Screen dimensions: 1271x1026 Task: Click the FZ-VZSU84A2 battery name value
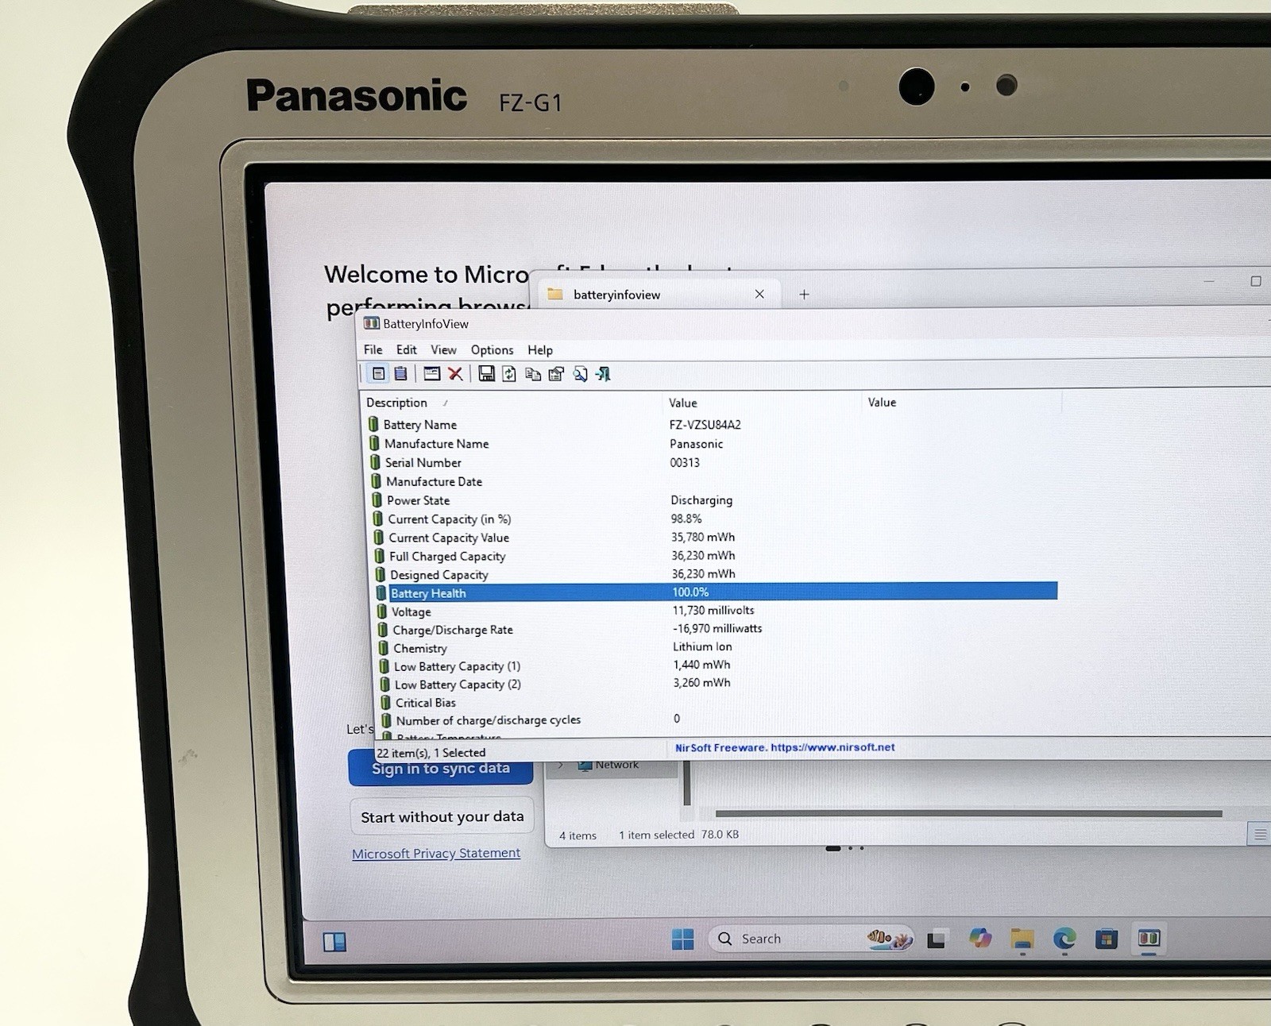point(705,425)
